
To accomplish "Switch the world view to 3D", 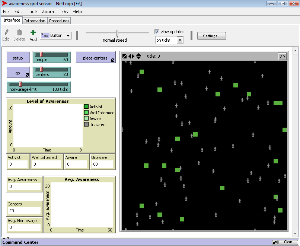I will 283,57.
